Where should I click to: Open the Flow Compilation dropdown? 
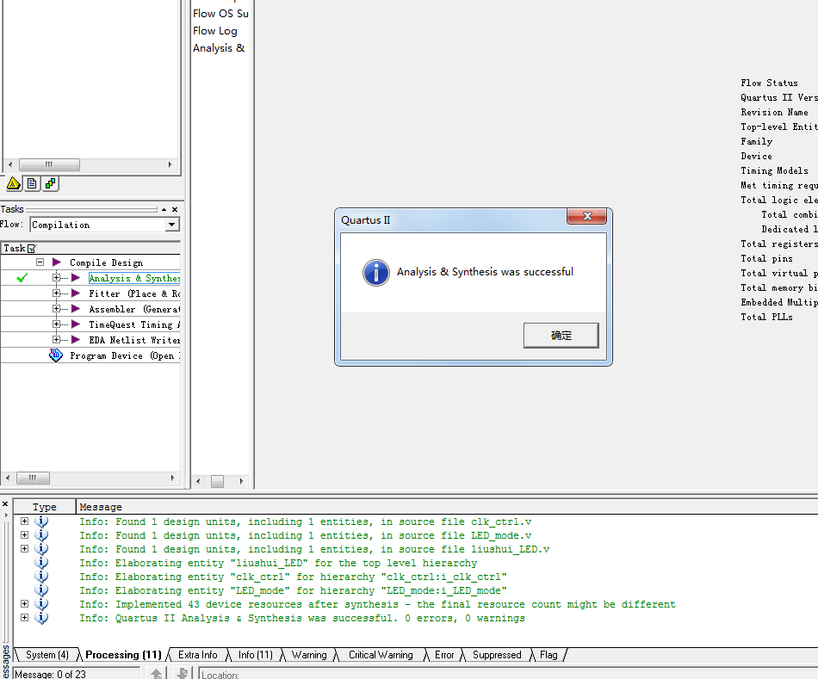click(171, 225)
